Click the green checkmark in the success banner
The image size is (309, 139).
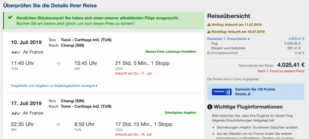(10, 18)
